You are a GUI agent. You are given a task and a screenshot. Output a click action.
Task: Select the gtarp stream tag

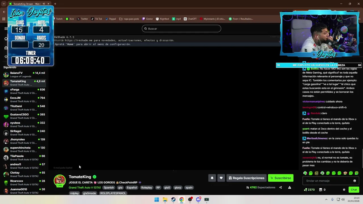click(x=178, y=188)
